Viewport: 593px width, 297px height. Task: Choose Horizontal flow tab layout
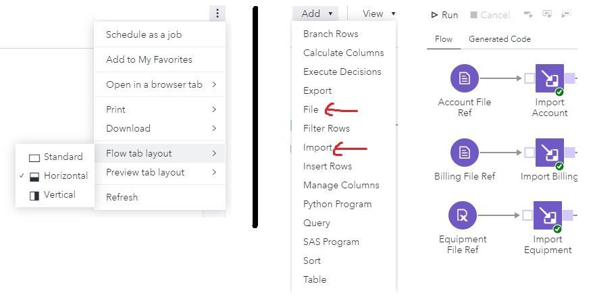pos(59,175)
